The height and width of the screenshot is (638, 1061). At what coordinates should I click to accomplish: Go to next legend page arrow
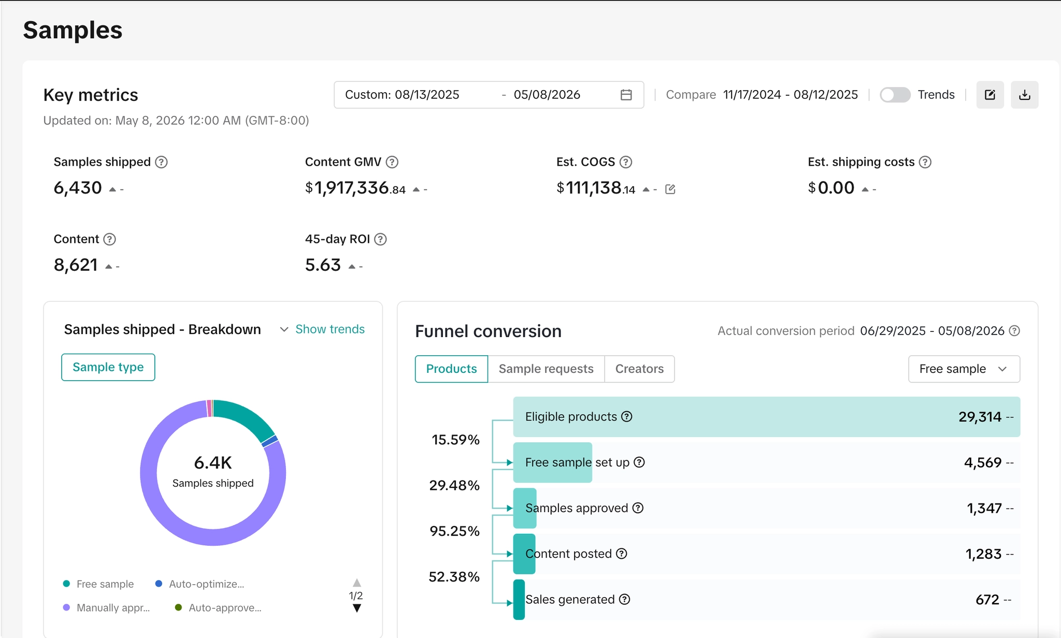(x=356, y=608)
